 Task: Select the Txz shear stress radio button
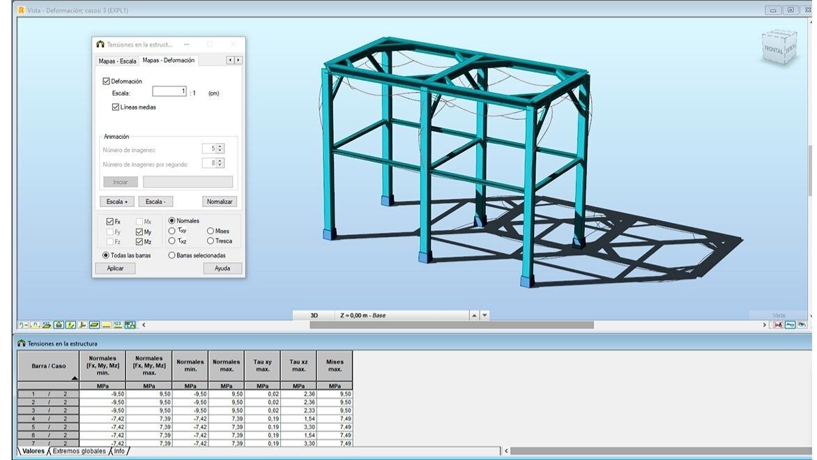[x=172, y=240]
